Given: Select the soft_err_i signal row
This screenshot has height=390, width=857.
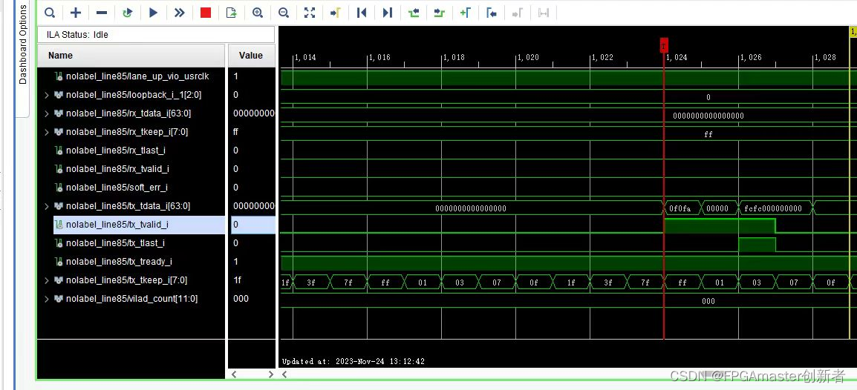Looking at the screenshot, I should click(117, 188).
